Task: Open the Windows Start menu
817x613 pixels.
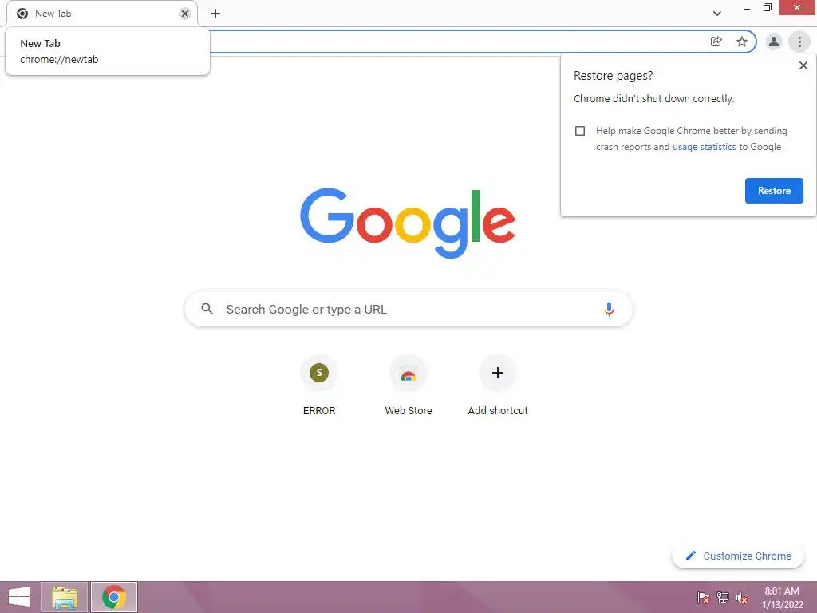Action: [19, 597]
